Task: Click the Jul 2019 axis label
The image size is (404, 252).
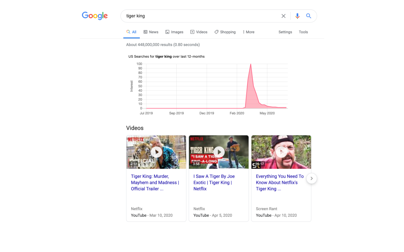Action: point(146,113)
